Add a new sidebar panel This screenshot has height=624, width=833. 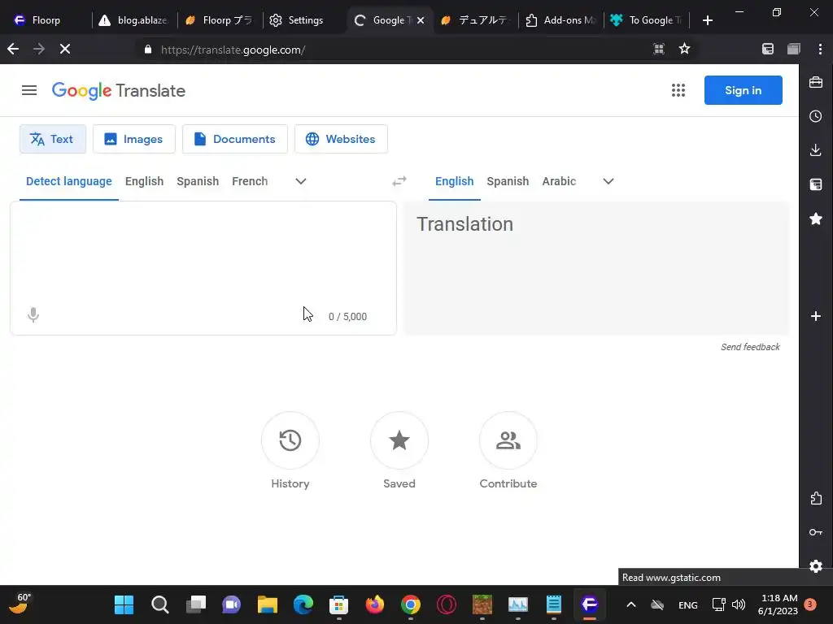tap(816, 316)
